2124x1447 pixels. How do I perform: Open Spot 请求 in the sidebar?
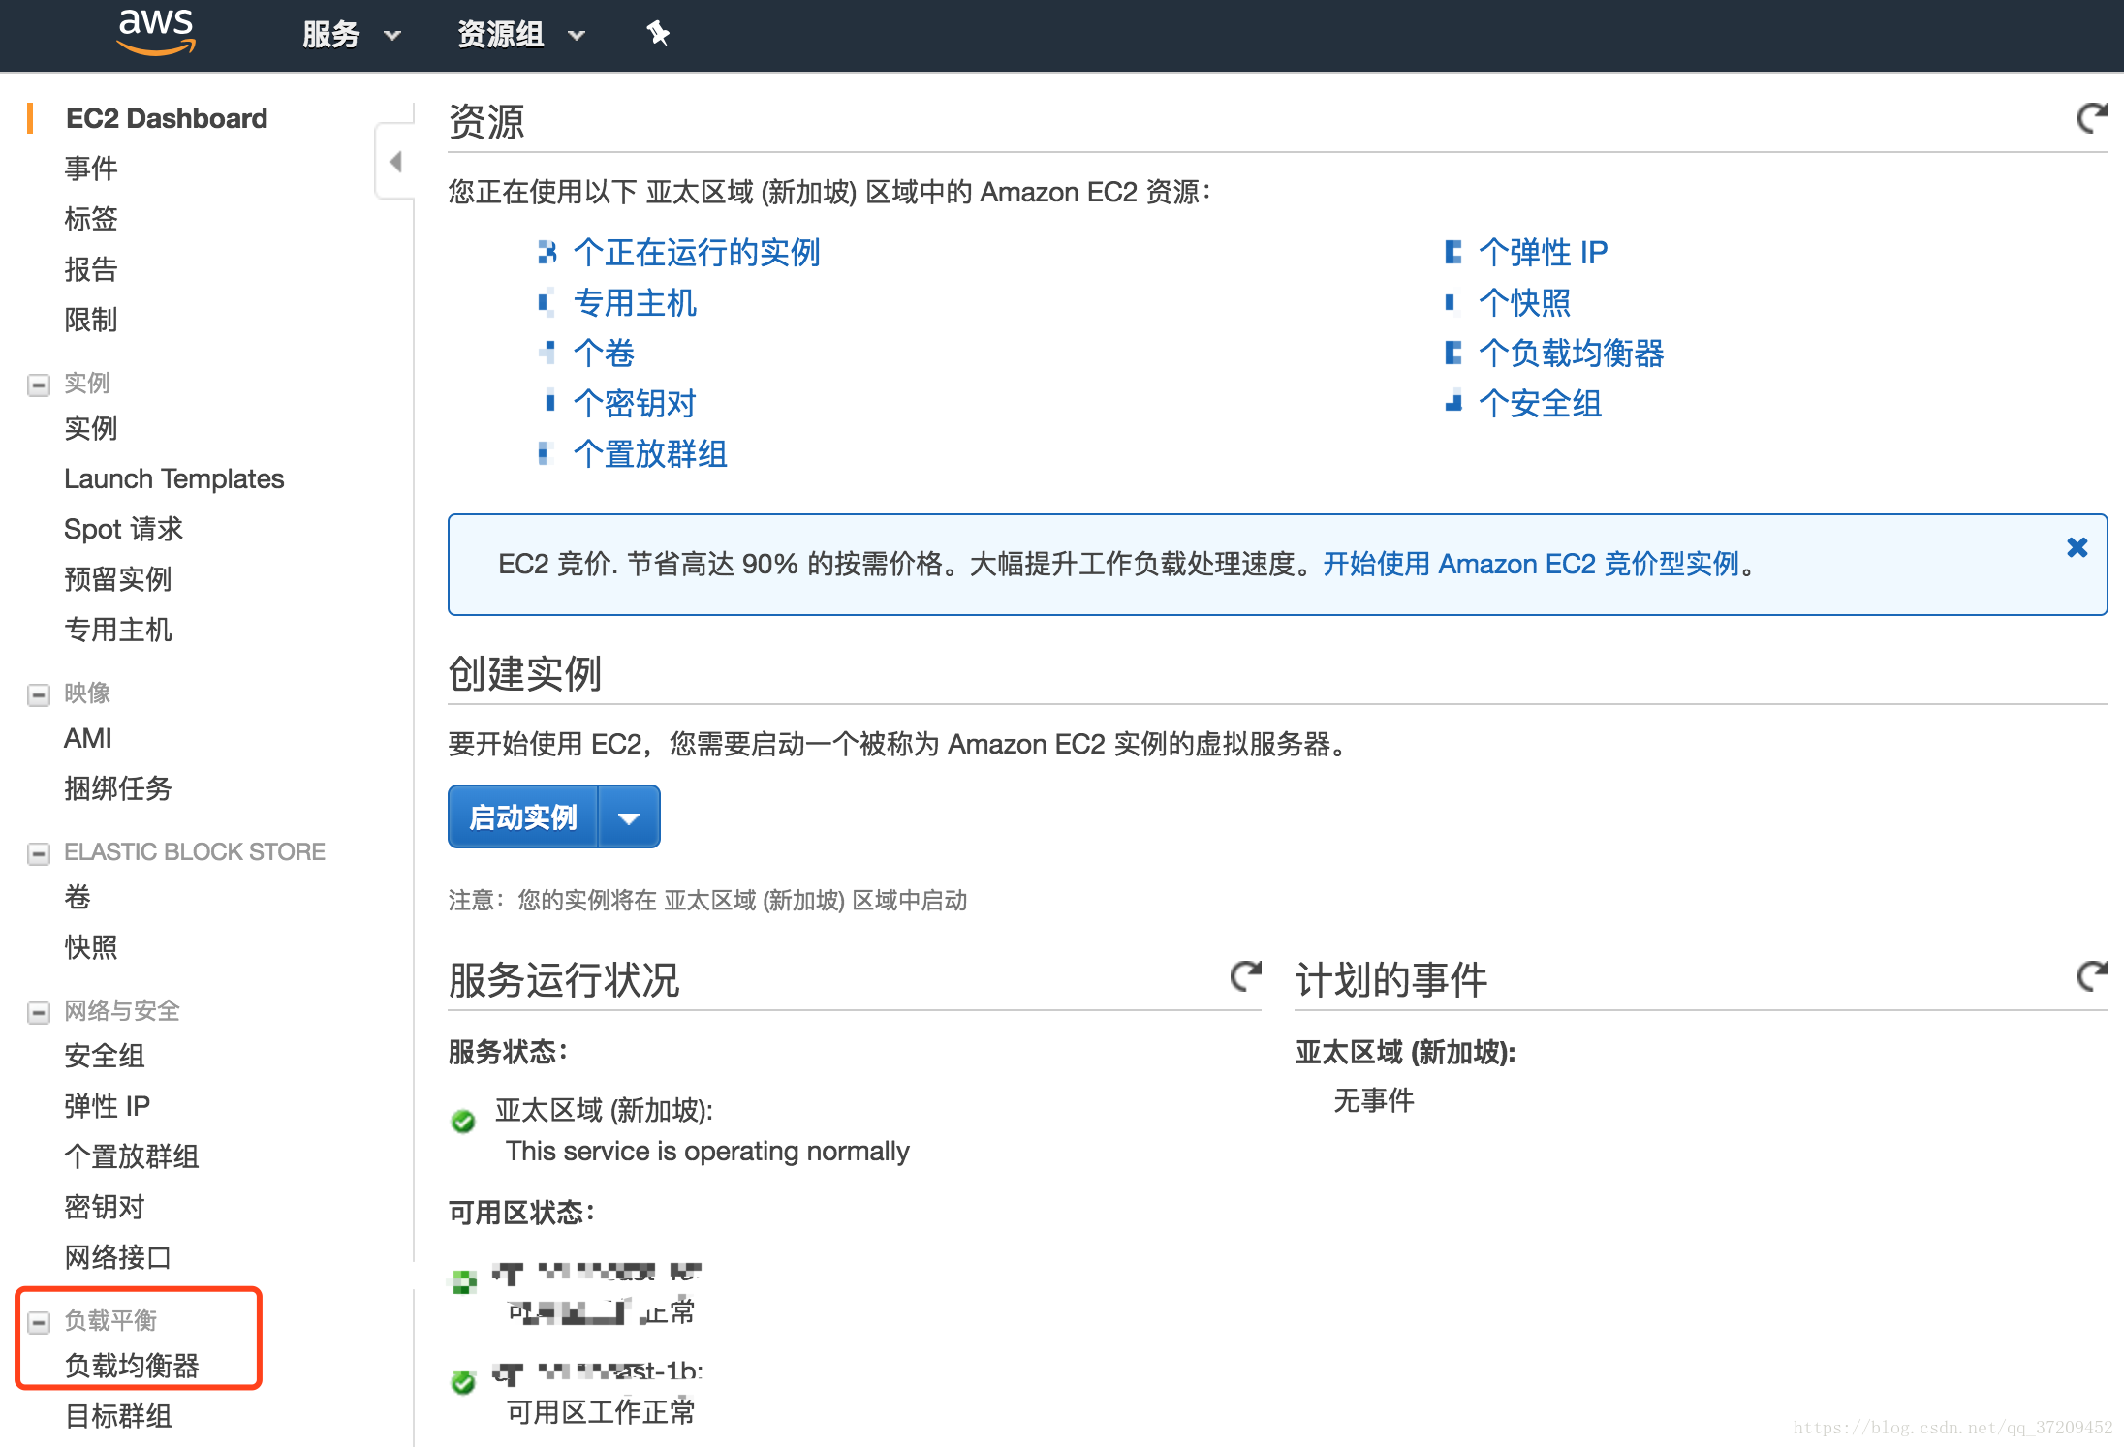point(124,529)
